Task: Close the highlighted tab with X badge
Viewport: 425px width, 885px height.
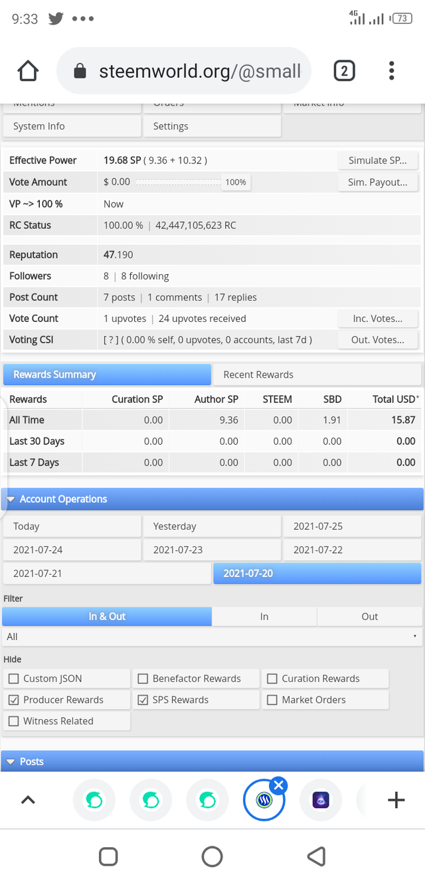Action: pyautogui.click(x=279, y=785)
